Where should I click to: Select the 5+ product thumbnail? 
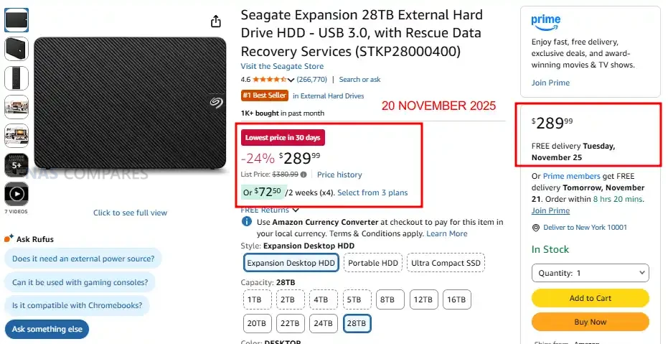coord(17,164)
